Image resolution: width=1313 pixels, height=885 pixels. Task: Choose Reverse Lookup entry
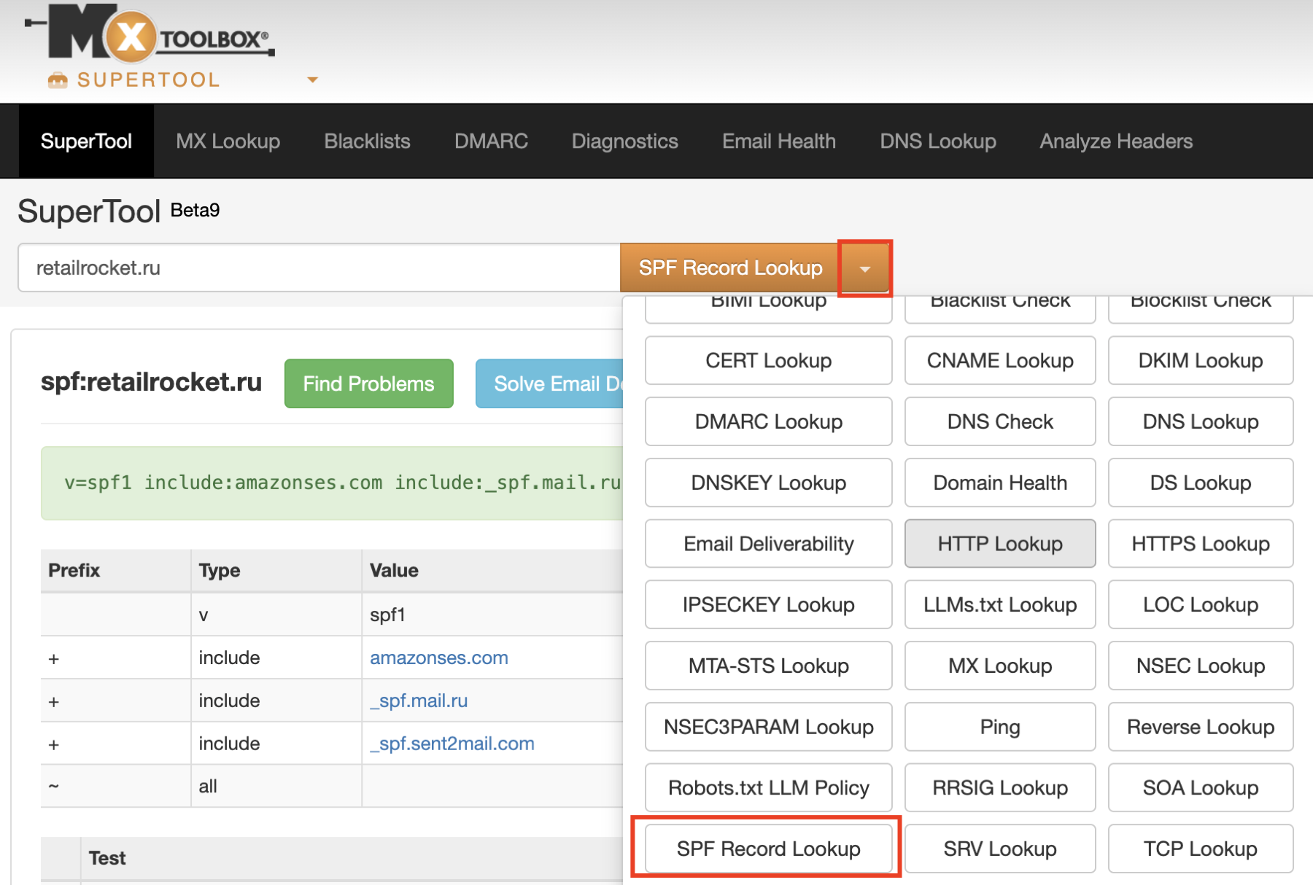[x=1201, y=727]
